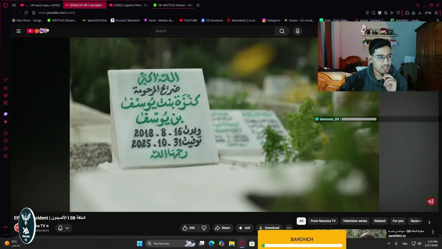Open Mon Drive Google bookmark
The width and height of the screenshot is (442, 249).
pyautogui.click(x=28, y=20)
